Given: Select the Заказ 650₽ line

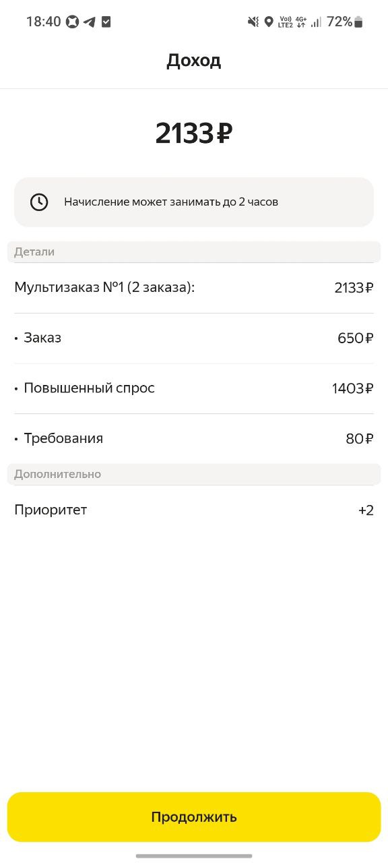Looking at the screenshot, I should coord(194,338).
